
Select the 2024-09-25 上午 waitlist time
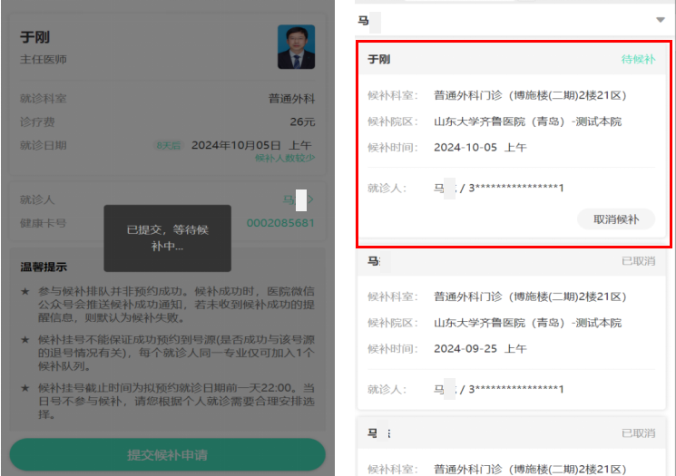tap(479, 348)
